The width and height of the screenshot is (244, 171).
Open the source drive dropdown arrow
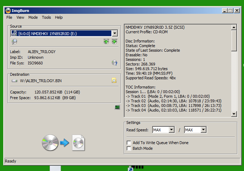click(115, 33)
